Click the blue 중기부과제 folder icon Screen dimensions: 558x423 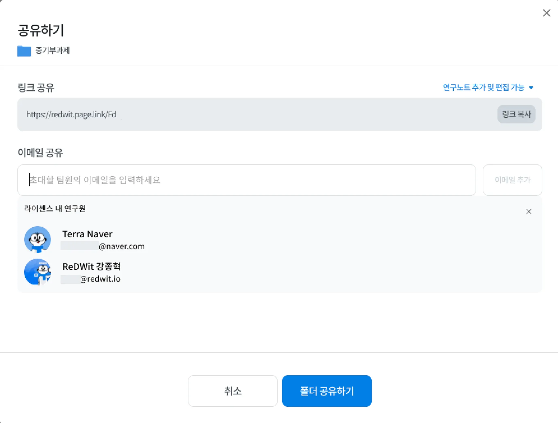tap(24, 51)
